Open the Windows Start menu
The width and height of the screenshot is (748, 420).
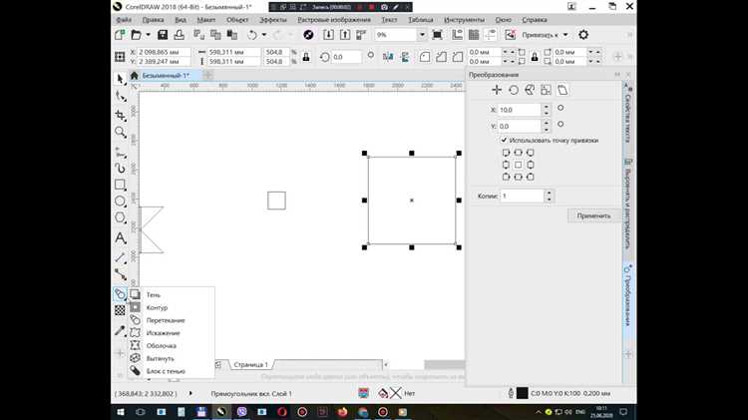121,412
